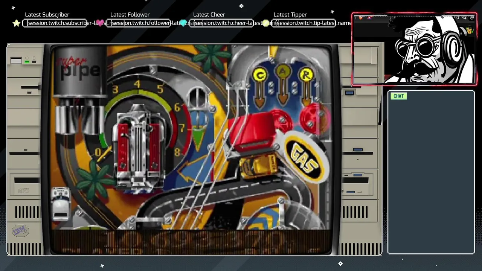Screen dimensions: 482x271
Task: Click the teal gem icon beside Latest Cheer
Action: tap(183, 23)
